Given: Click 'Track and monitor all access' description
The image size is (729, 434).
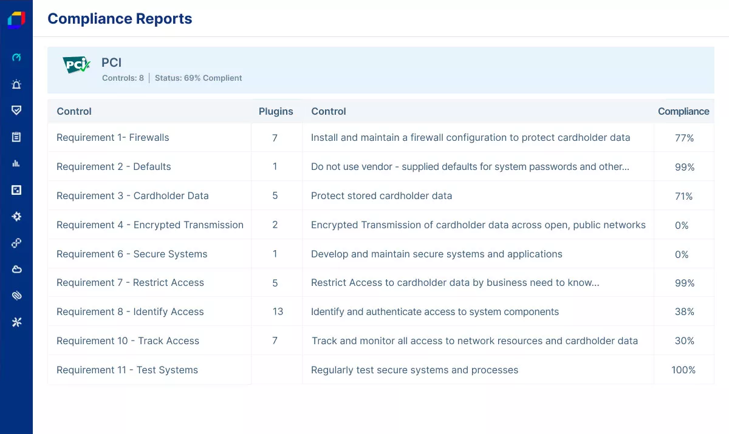Looking at the screenshot, I should 475,341.
